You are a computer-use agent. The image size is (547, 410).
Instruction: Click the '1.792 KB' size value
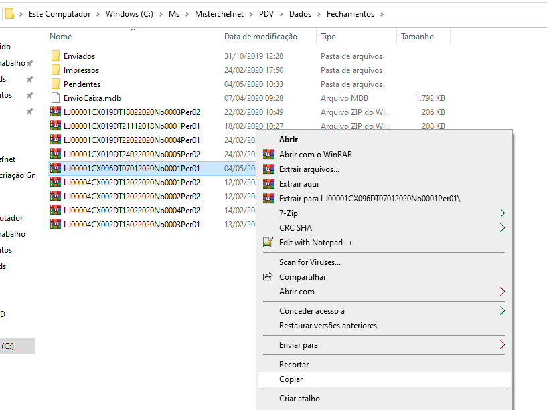coord(430,98)
